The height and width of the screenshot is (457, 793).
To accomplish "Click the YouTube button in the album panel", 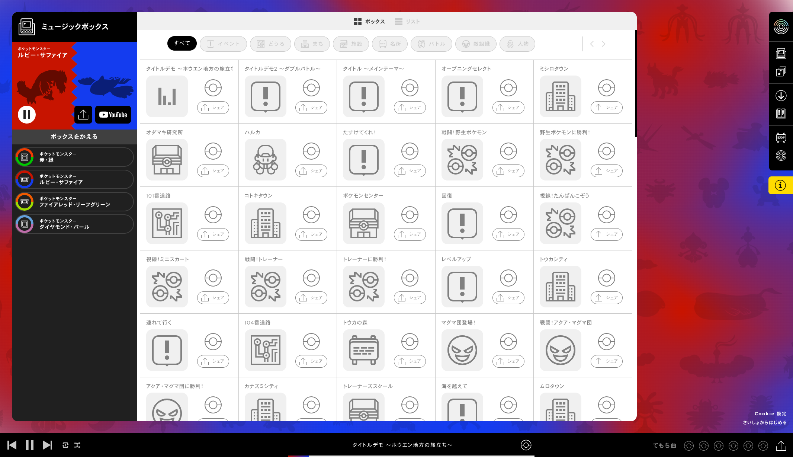I will click(x=113, y=115).
